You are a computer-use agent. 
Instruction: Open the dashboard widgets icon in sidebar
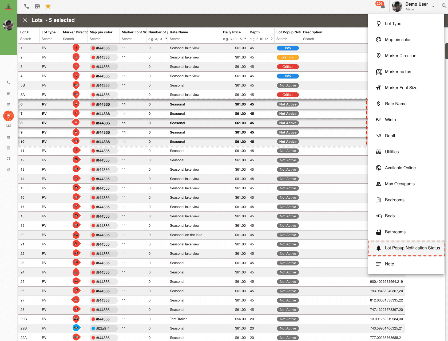coord(9,169)
